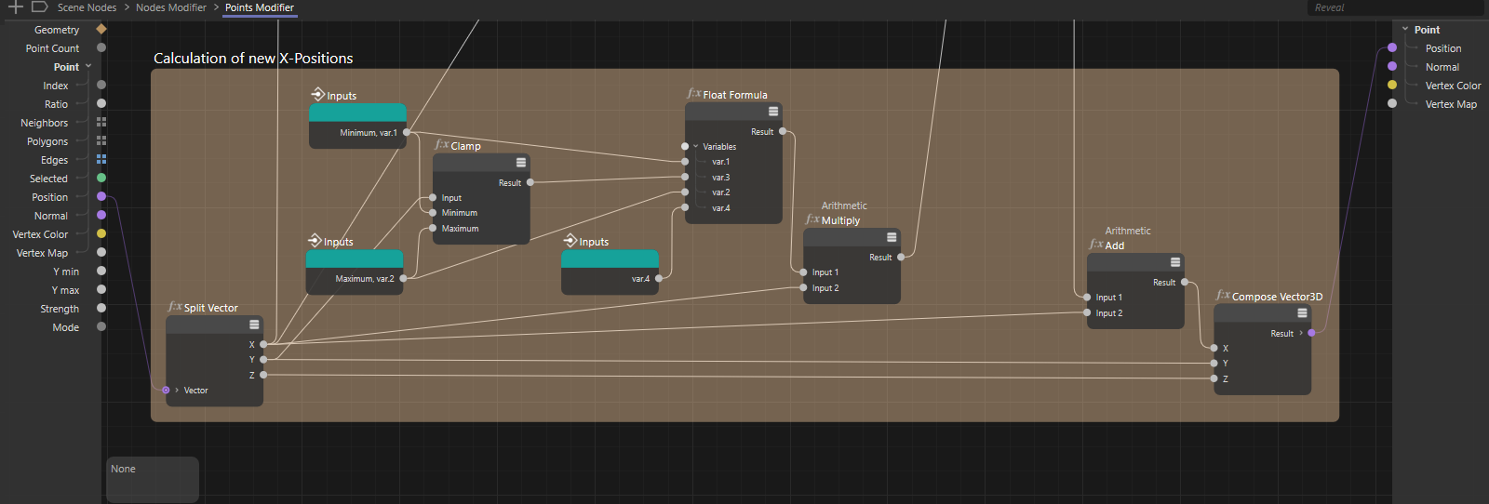Click the Inputs node icon above var.4
The height and width of the screenshot is (504, 1489).
pos(570,241)
